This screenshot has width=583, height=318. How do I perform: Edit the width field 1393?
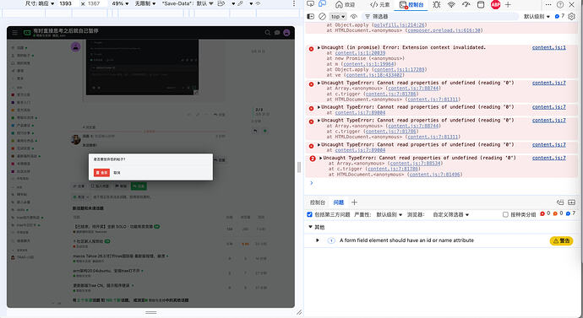tap(68, 3)
